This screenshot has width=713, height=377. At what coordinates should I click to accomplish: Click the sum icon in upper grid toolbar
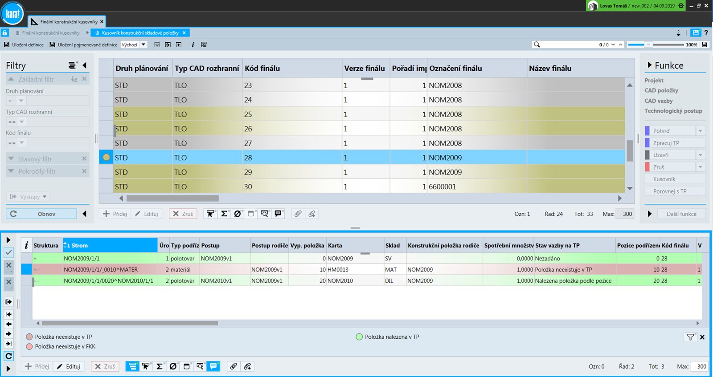[224, 214]
